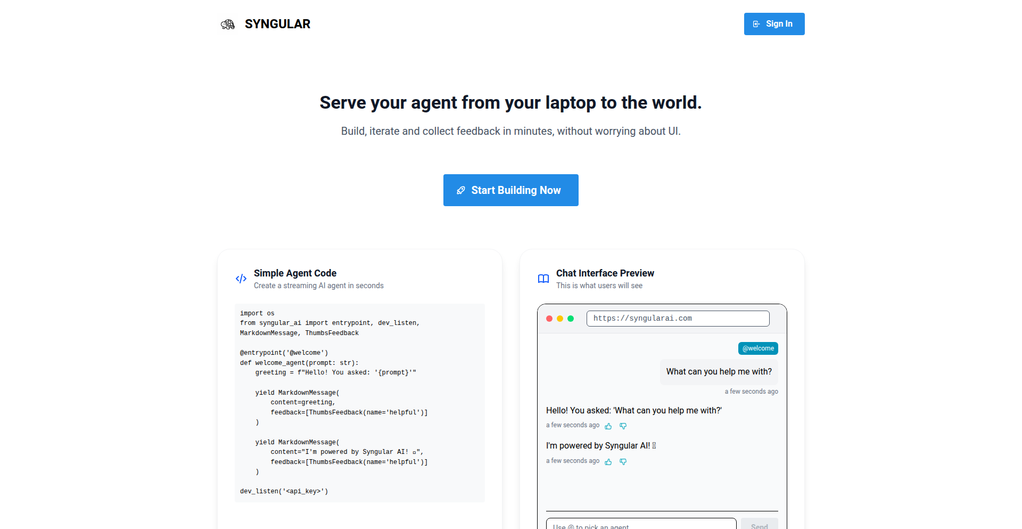Click the "dev_listen('<api_key>')" code line

click(284, 491)
